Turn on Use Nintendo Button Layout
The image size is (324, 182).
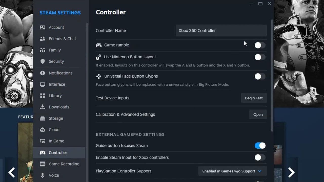click(x=260, y=57)
